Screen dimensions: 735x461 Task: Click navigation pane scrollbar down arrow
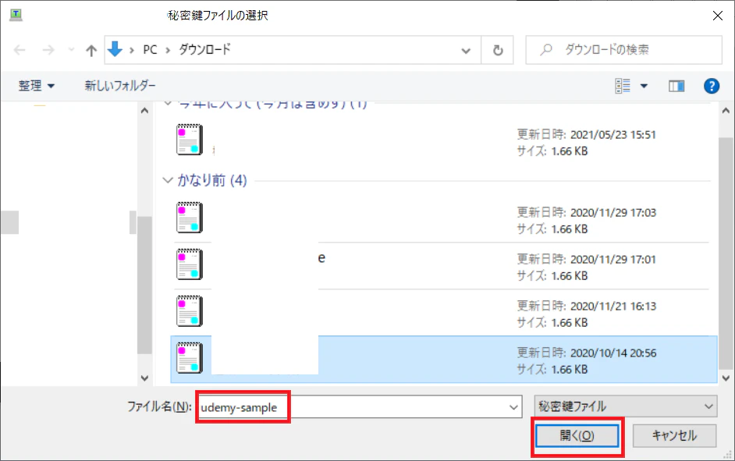pos(144,378)
